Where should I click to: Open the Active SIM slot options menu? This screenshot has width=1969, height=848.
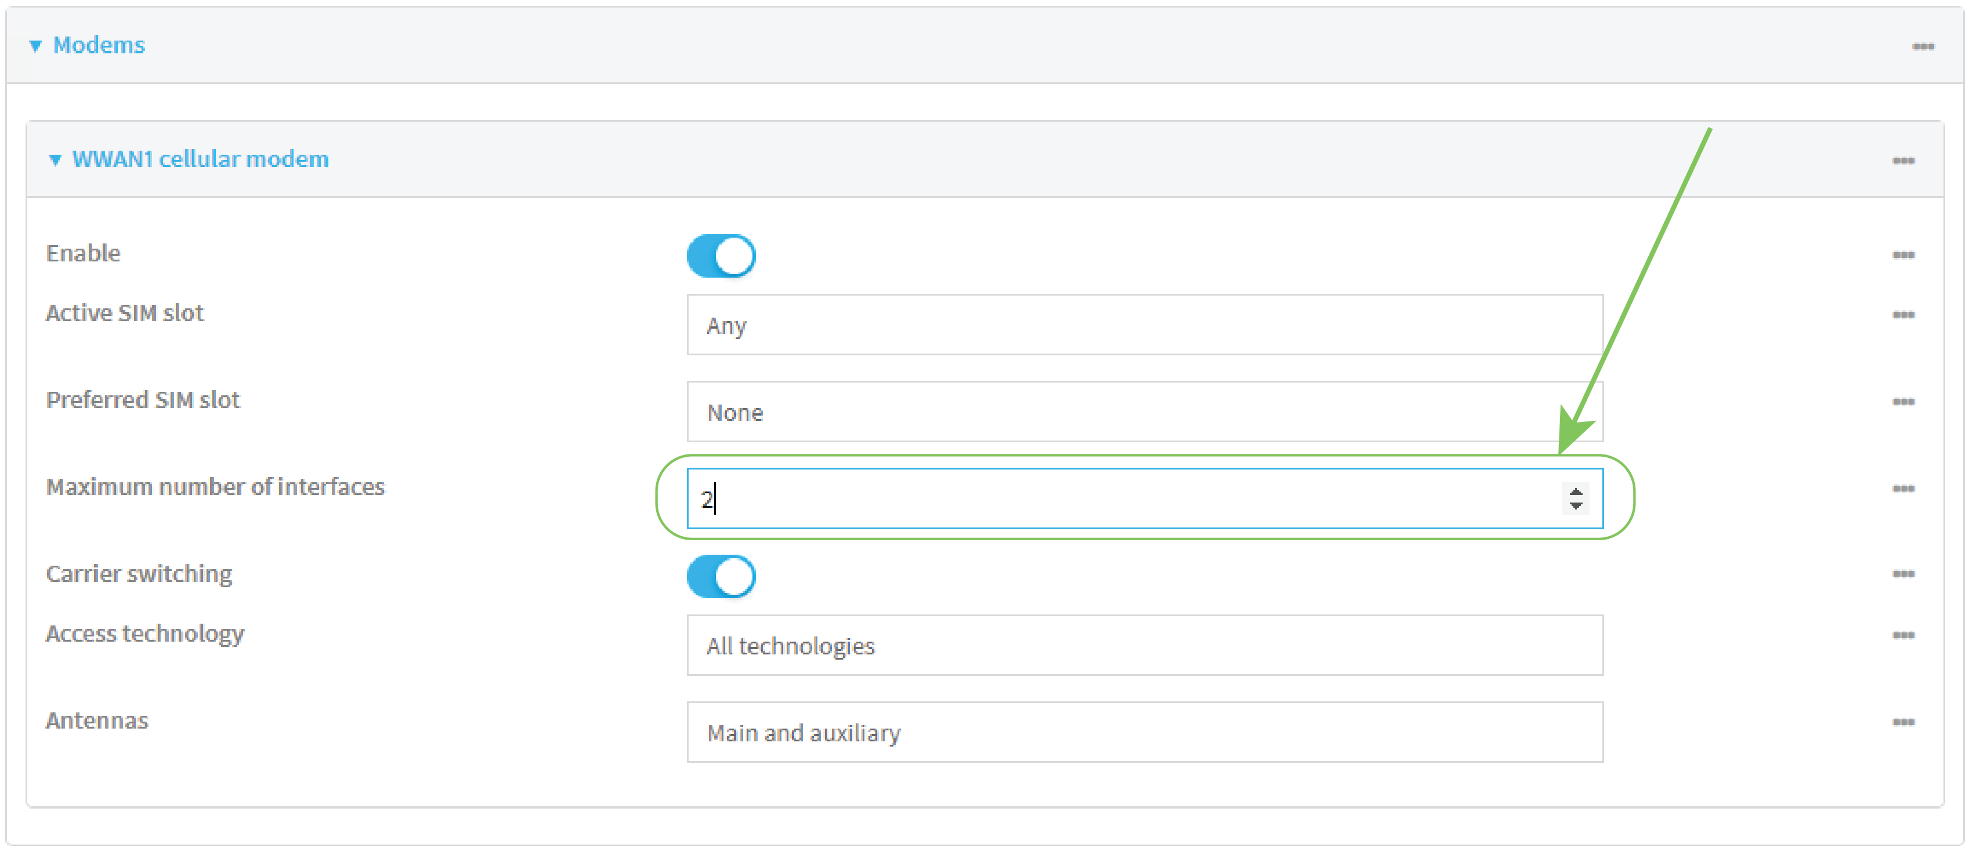click(1905, 315)
